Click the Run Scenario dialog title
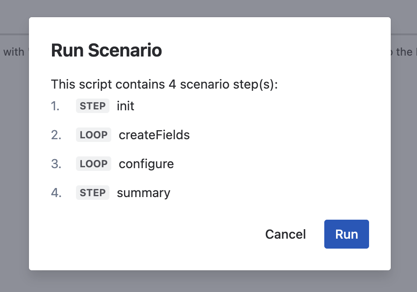417x292 pixels. pyautogui.click(x=107, y=50)
